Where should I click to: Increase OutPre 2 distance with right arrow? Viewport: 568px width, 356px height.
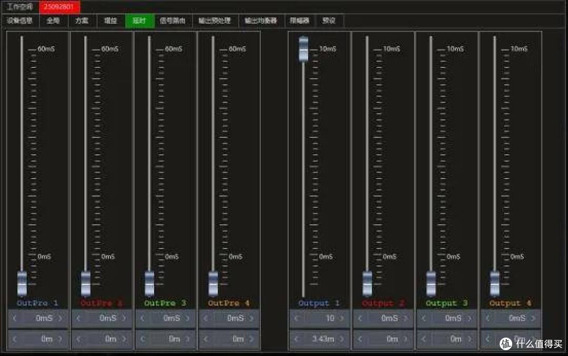[x=124, y=339]
